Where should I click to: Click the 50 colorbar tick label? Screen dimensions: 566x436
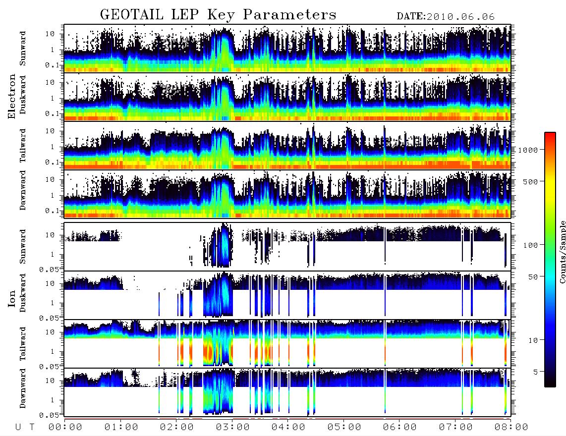[533, 277]
